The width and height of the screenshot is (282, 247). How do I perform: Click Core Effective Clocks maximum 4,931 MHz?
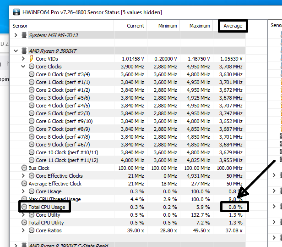click(198, 176)
